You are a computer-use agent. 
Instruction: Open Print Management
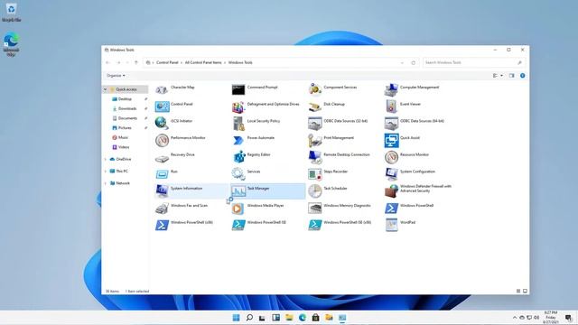tap(331, 140)
